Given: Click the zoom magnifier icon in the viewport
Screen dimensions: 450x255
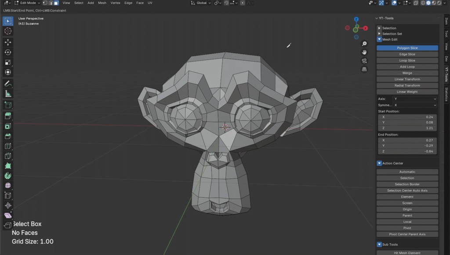Looking at the screenshot, I should point(364,44).
